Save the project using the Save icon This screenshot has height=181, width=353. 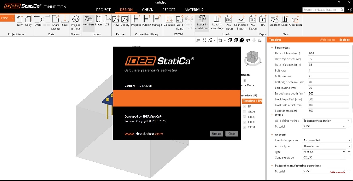65,21
